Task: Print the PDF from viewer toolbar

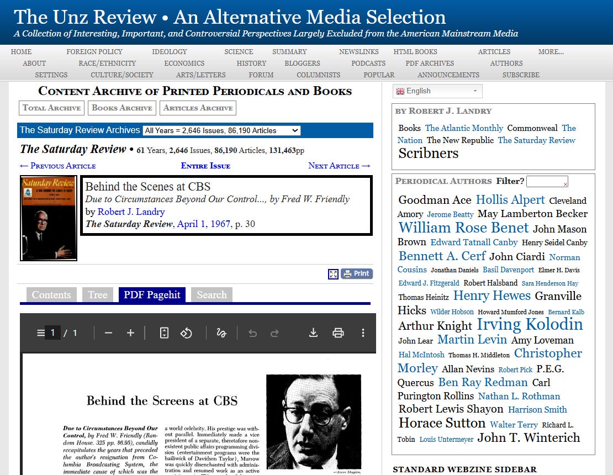Action: coord(338,333)
